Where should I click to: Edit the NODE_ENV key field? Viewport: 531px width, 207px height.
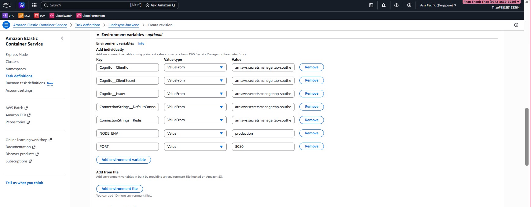pyautogui.click(x=127, y=133)
